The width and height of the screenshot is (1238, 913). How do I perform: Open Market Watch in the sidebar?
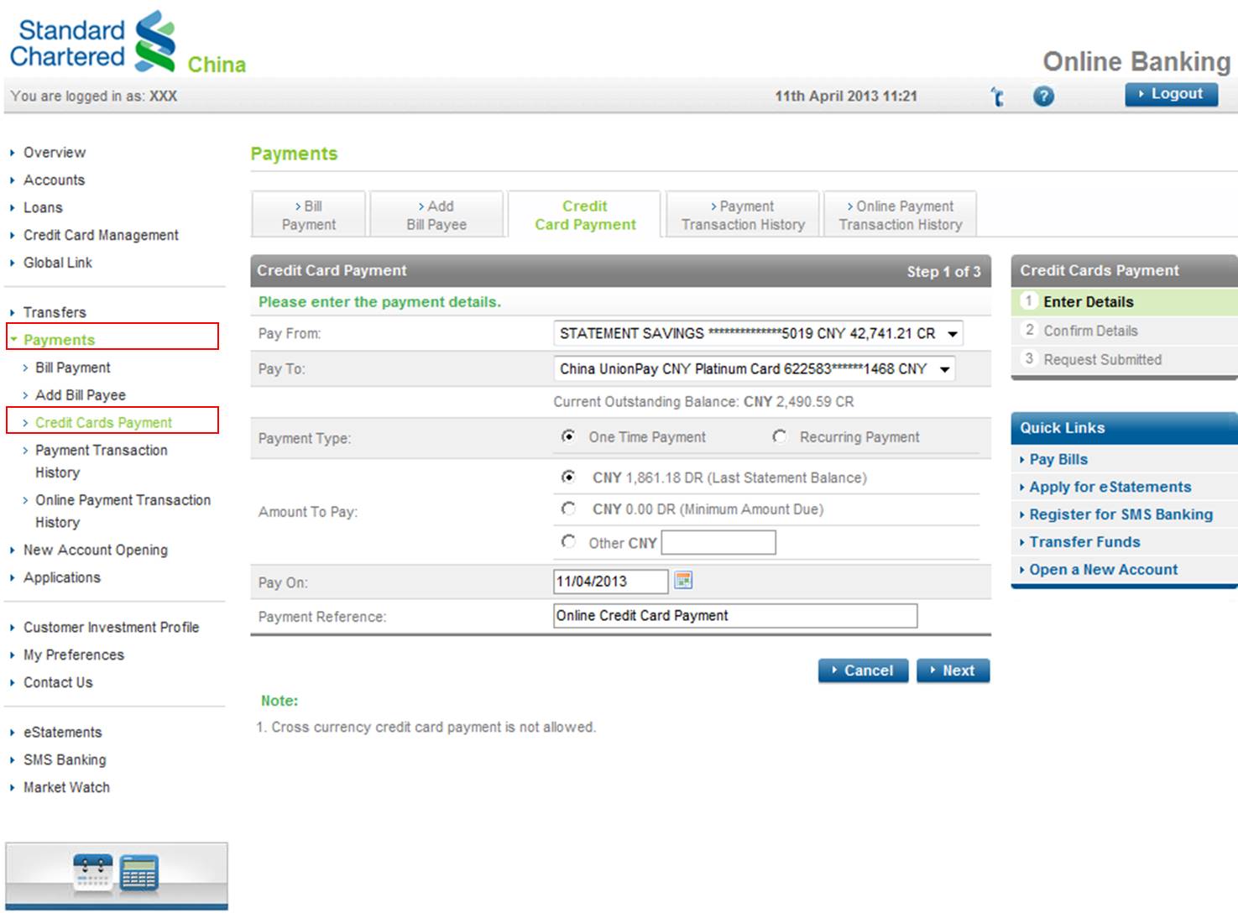pyautogui.click(x=66, y=787)
